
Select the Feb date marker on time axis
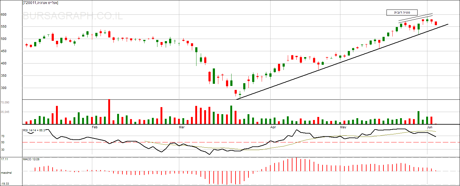(95, 127)
